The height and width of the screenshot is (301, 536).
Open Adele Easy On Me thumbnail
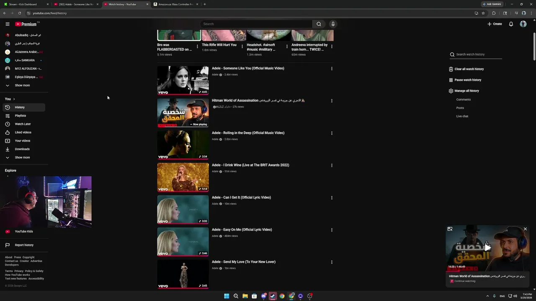[x=183, y=242]
